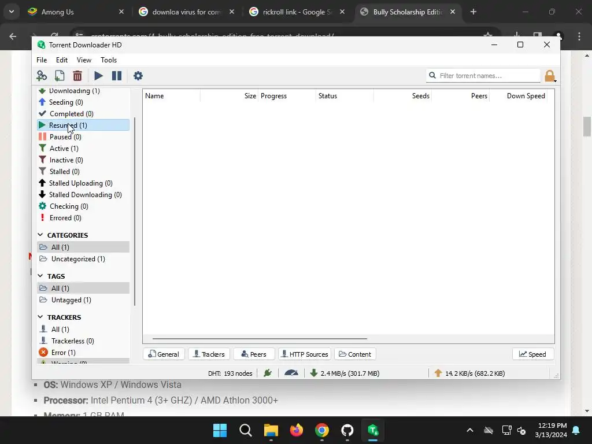Click the green download speed arrow icon
The width and height of the screenshot is (592, 444).
coord(313,373)
